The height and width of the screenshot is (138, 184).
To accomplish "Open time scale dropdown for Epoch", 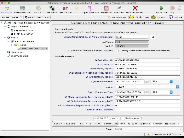I will (x=162, y=92).
